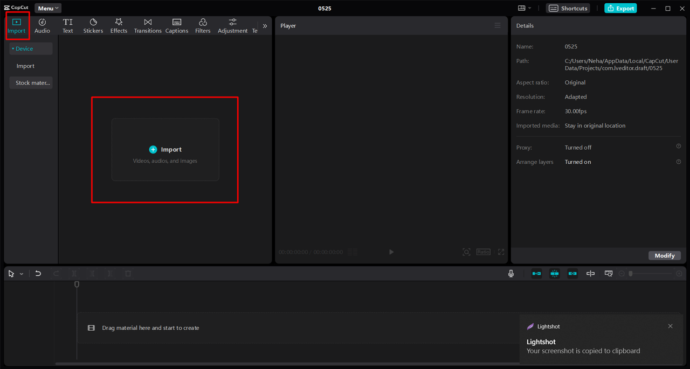
Task: Select Import under Device in sidebar
Action: coord(25,66)
